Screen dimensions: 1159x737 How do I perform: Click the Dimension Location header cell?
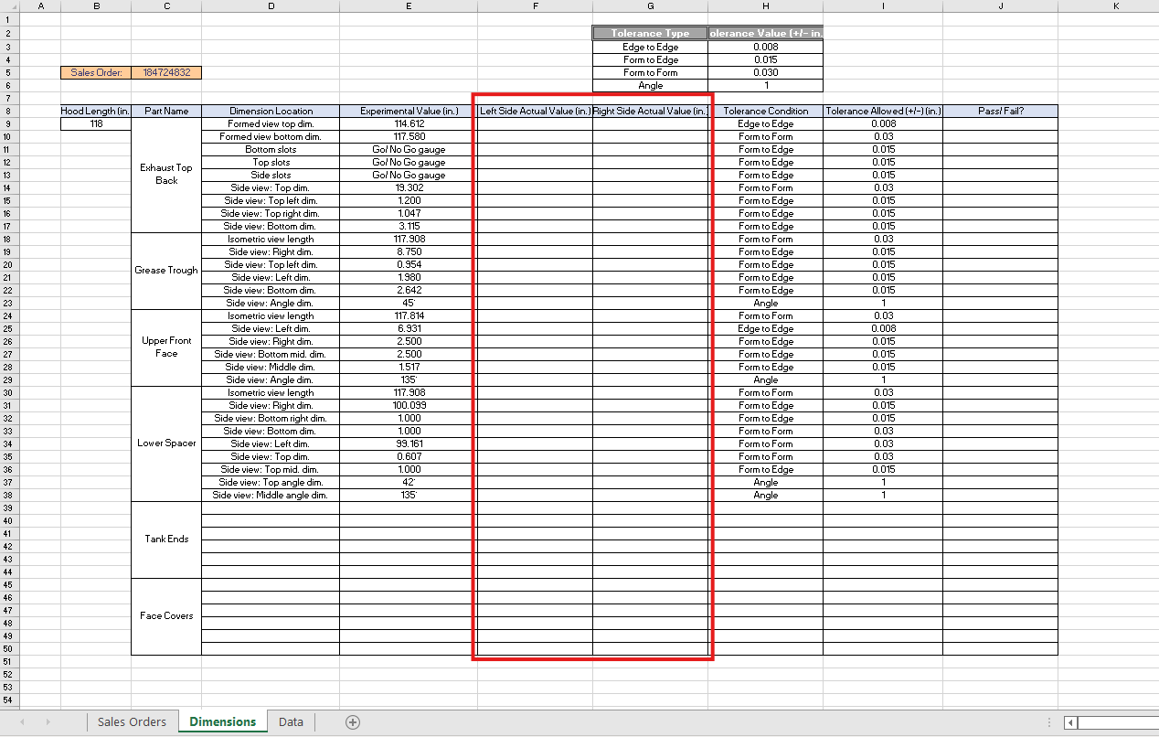click(271, 111)
